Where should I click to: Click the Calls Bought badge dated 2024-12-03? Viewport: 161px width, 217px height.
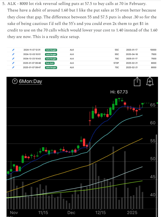[51, 54]
